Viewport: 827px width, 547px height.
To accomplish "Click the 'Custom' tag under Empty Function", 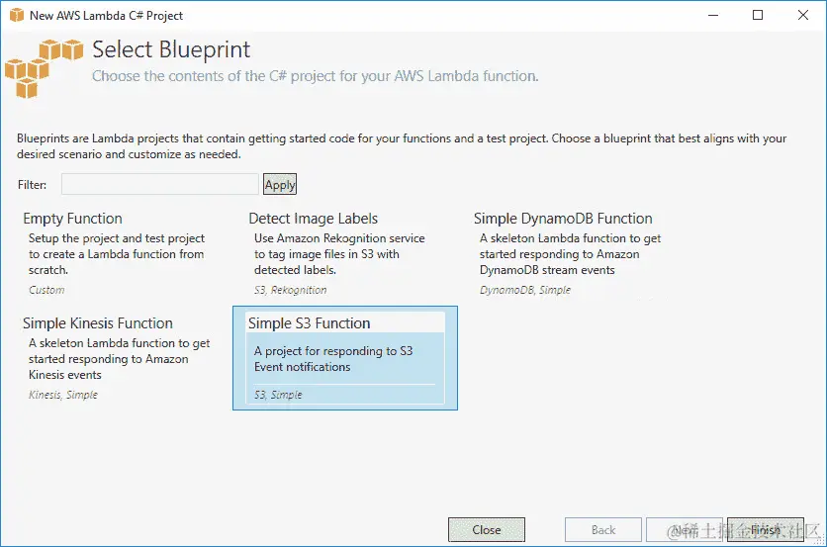I will pos(46,290).
